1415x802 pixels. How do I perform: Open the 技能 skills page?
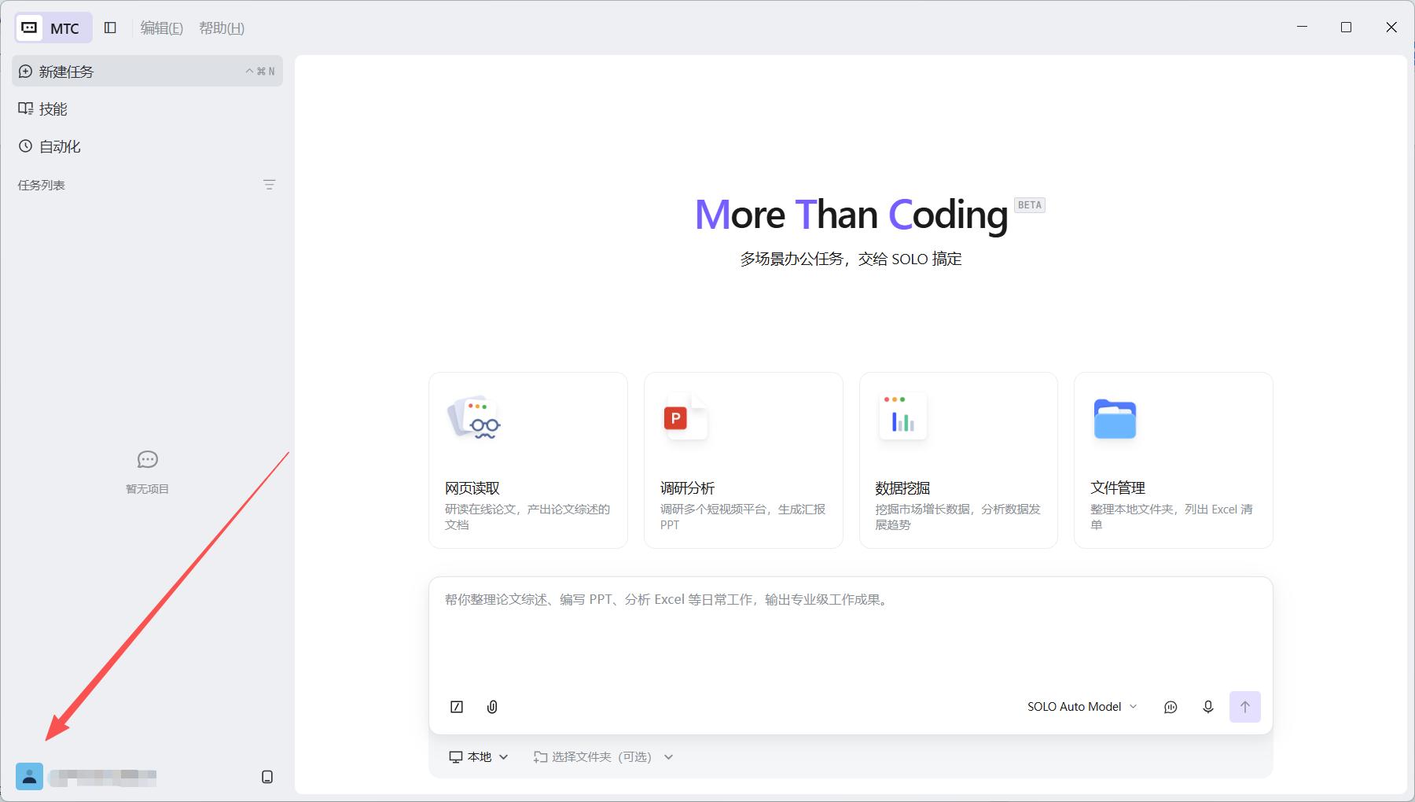pos(147,109)
